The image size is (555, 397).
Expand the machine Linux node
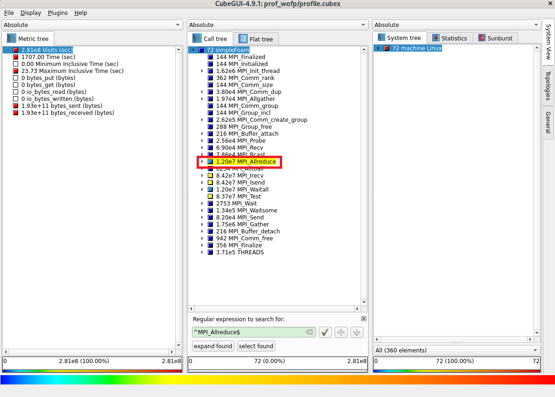point(378,48)
